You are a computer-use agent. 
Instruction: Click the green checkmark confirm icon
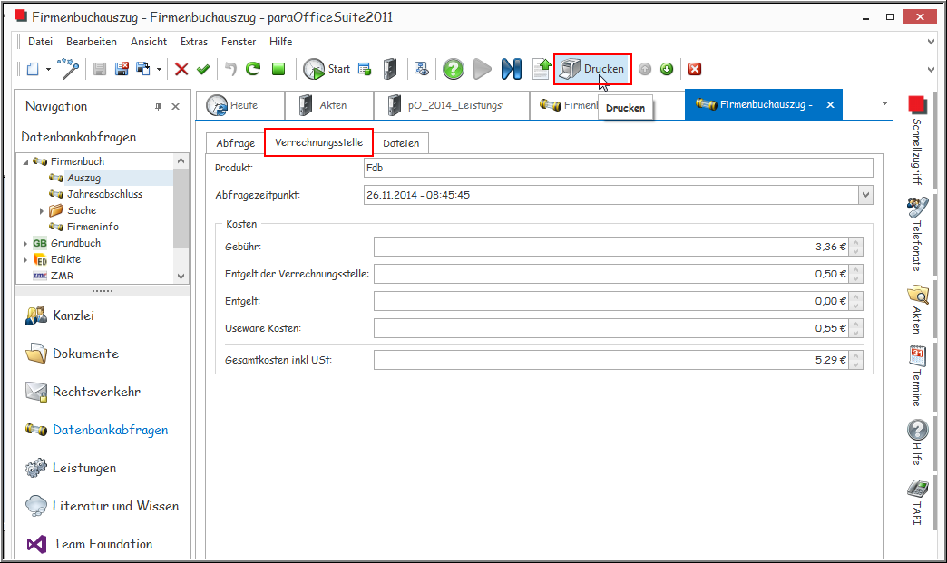[203, 69]
